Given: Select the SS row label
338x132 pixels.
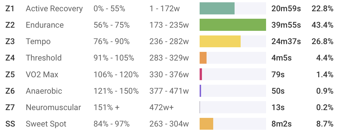Looking at the screenshot, I should pyautogui.click(x=10, y=124).
